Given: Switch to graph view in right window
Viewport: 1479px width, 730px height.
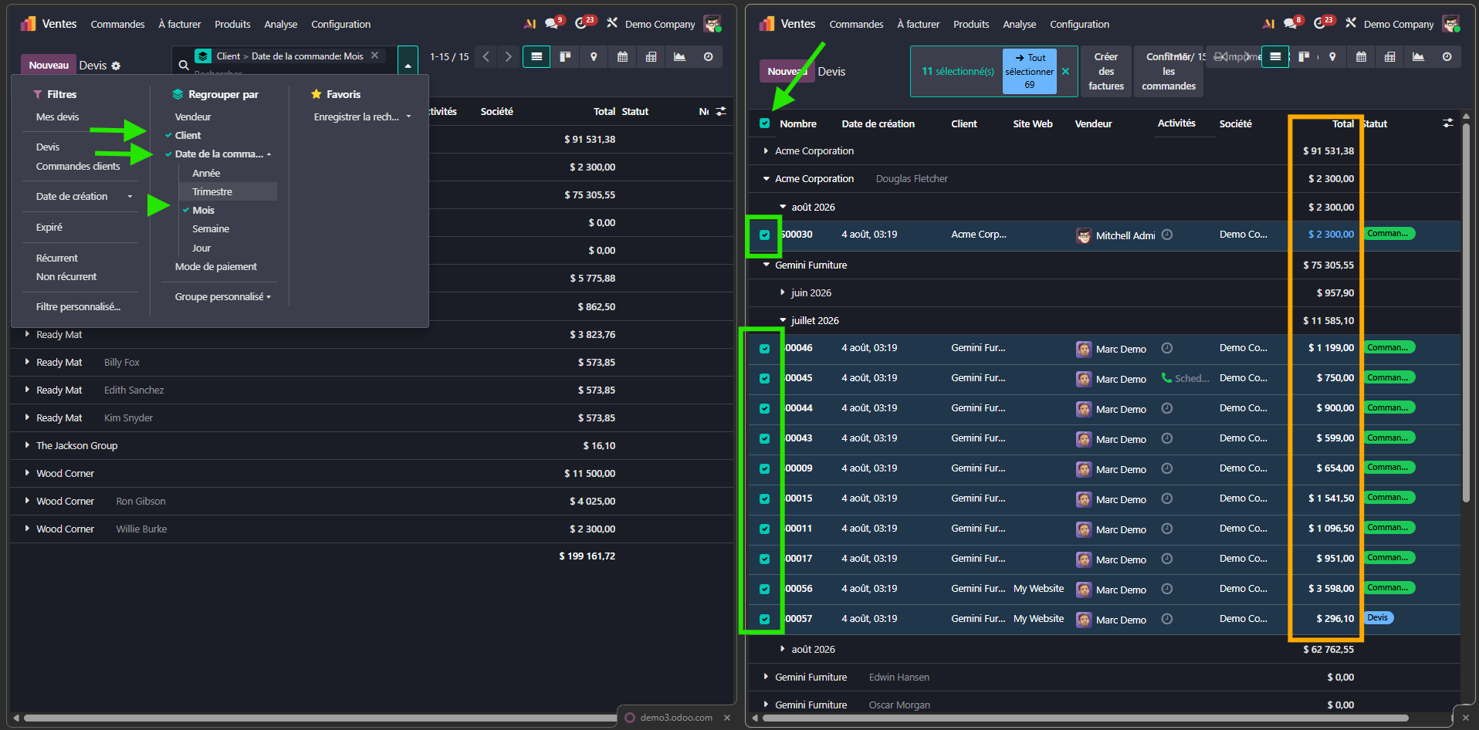Looking at the screenshot, I should tap(1418, 56).
